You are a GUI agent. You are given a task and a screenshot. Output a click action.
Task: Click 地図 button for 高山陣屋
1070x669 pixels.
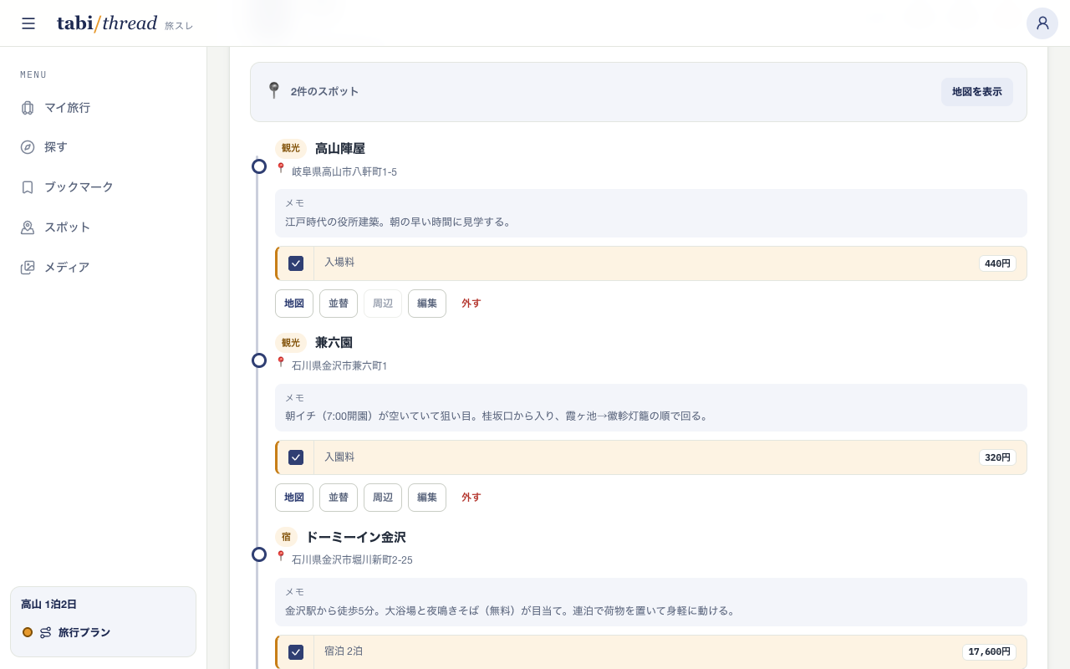pyautogui.click(x=294, y=304)
